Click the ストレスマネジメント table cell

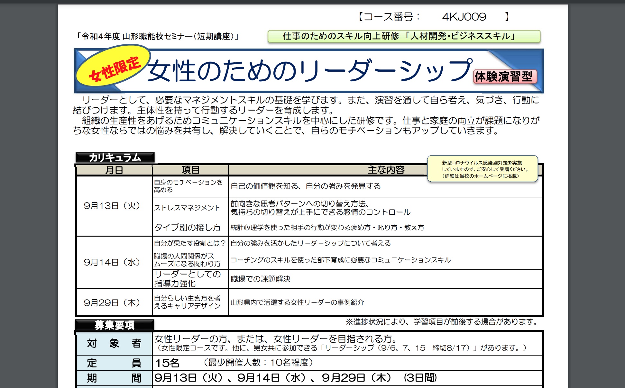point(187,208)
